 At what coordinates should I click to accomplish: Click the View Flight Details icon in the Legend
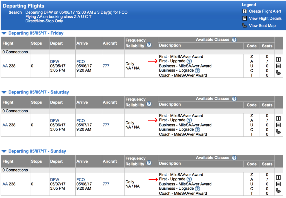click(244, 18)
